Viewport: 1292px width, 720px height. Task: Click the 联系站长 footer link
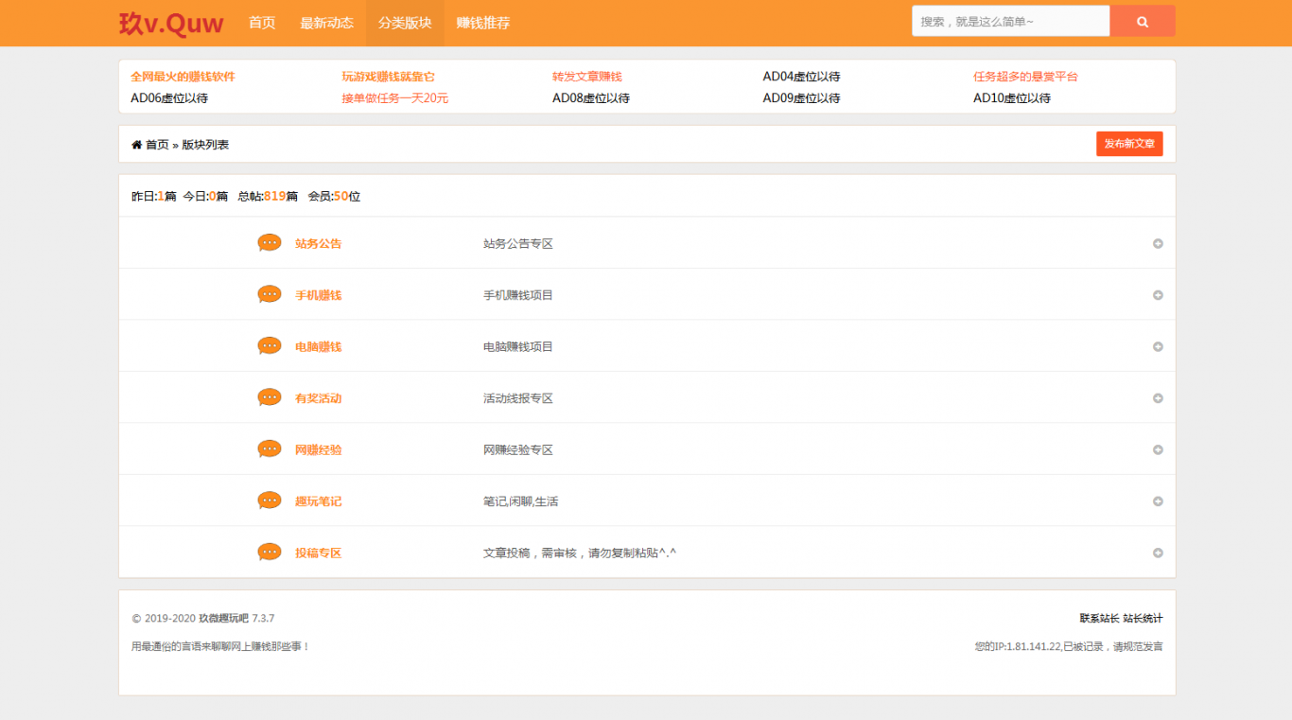point(1099,619)
